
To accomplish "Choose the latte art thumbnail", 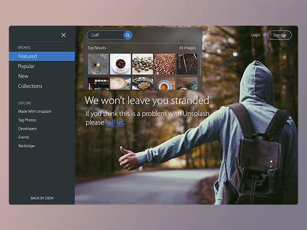I will coord(121,83).
